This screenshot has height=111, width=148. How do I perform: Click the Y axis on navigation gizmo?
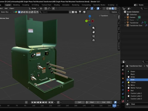[86, 21]
